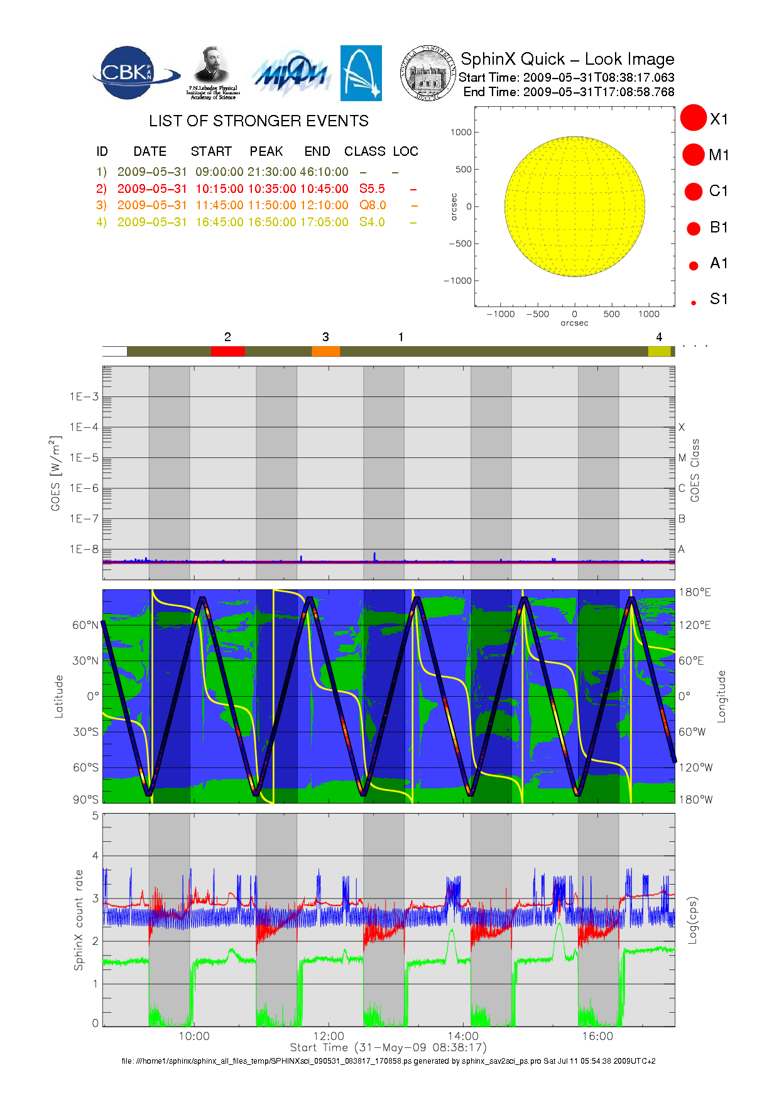This screenshot has height=1102, width=779.
Task: Click the A1 red legend dot
Action: tap(694, 266)
